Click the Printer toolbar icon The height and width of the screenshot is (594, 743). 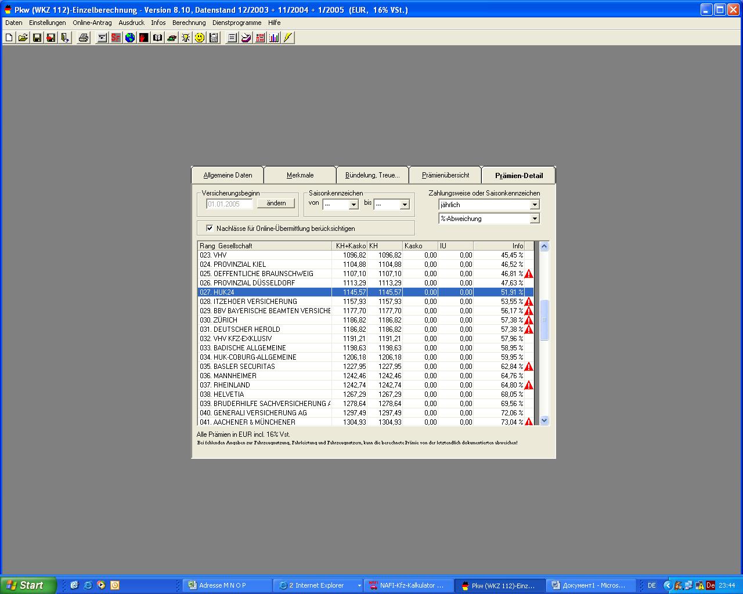84,38
